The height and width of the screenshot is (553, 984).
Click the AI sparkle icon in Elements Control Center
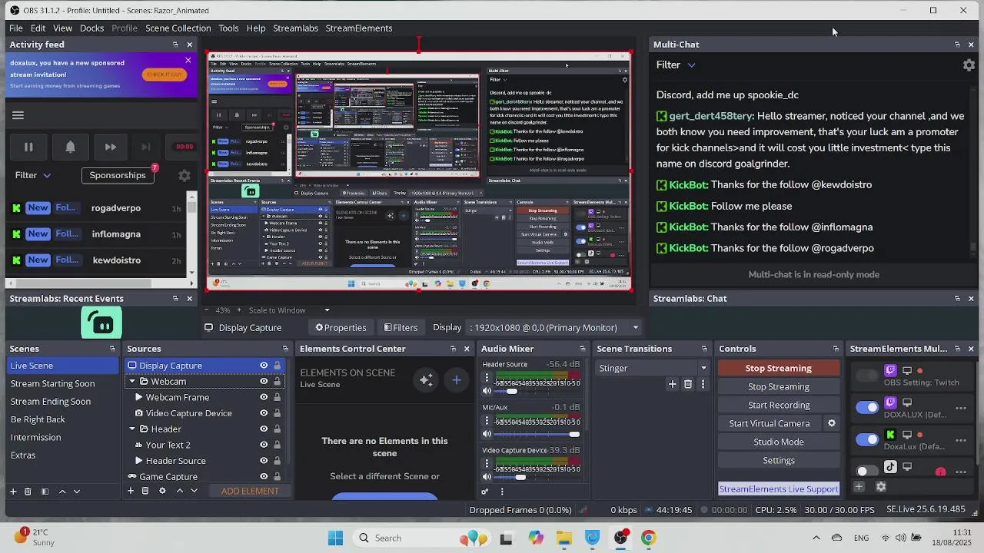pos(426,380)
